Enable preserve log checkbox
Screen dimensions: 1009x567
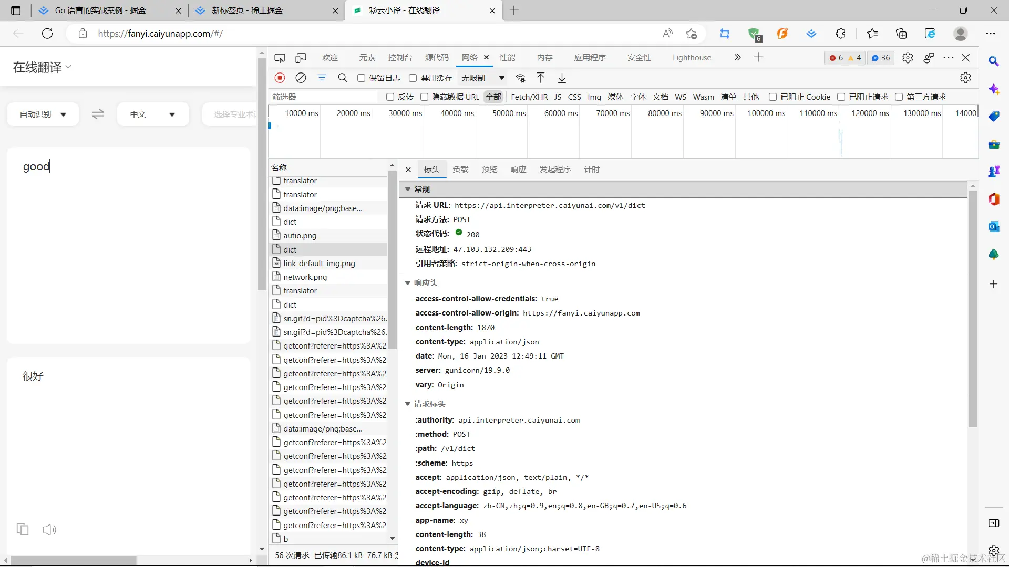click(x=361, y=78)
